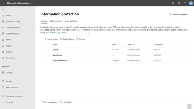Viewport: 194px width, 109px height.
Task: Open more options for Confidential label
Action: click(107, 55)
